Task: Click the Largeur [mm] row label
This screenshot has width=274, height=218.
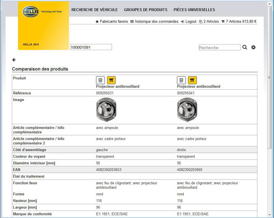Action: 25,207
